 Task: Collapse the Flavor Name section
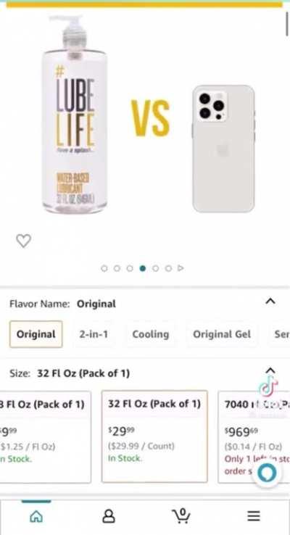point(270,302)
